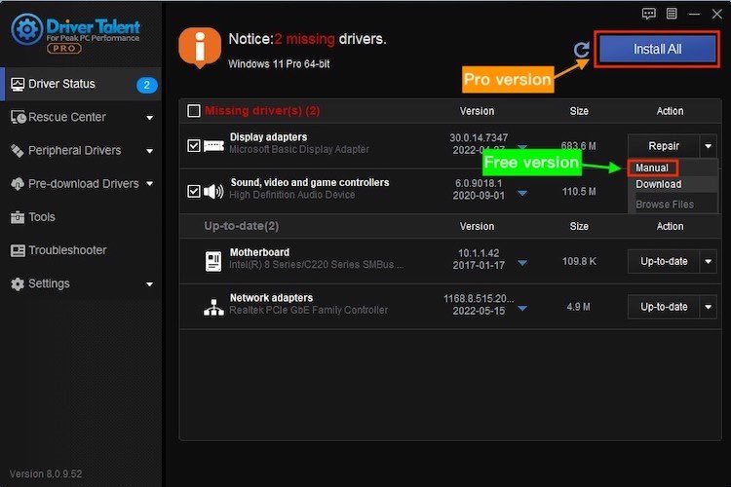The width and height of the screenshot is (731, 487).
Task: Click the Rescue Center label
Action: (x=66, y=118)
